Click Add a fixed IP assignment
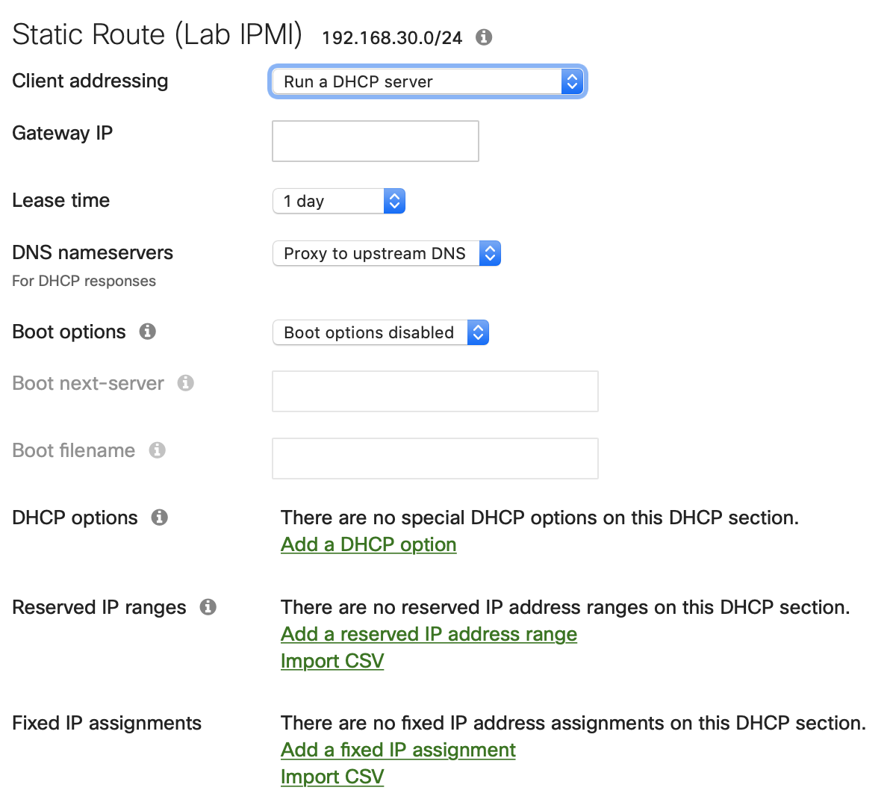 [x=397, y=750]
